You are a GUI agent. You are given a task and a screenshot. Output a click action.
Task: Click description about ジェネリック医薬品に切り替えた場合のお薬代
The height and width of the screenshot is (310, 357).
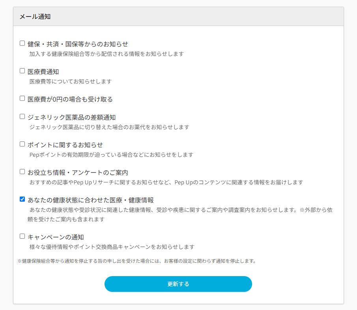[109, 127]
